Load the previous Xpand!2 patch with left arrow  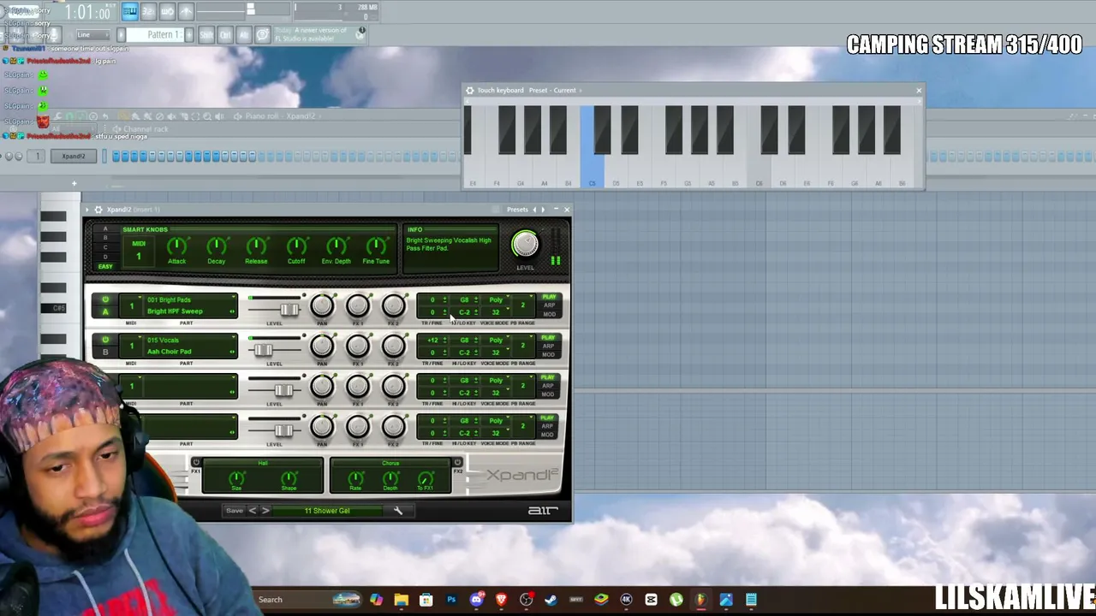[x=252, y=511]
